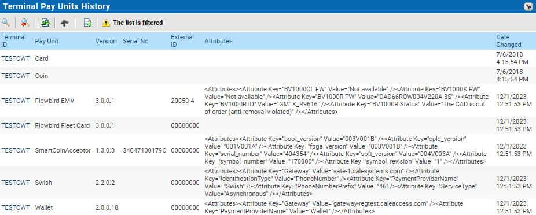Click the panel icon in title bar
The height and width of the screenshot is (215, 536).
tap(527, 6)
